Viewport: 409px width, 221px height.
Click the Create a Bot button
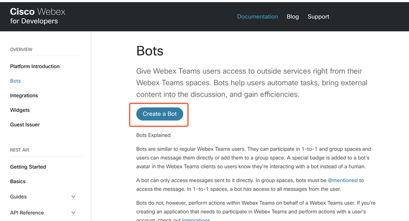(x=160, y=114)
